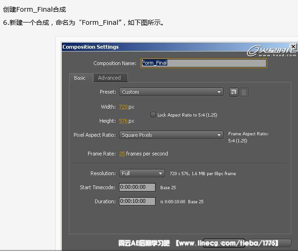This screenshot has width=298, height=251.
Task: Expand the Pixel Aspect Ratio dropdown
Action: click(171, 135)
